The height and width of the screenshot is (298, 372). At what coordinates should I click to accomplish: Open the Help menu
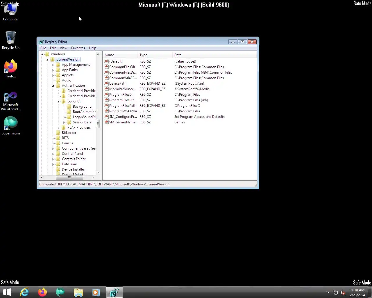(92, 48)
